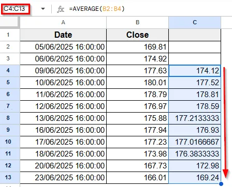Click average cell showing 177.0166667
This screenshot has height=187, width=232.
195,142
